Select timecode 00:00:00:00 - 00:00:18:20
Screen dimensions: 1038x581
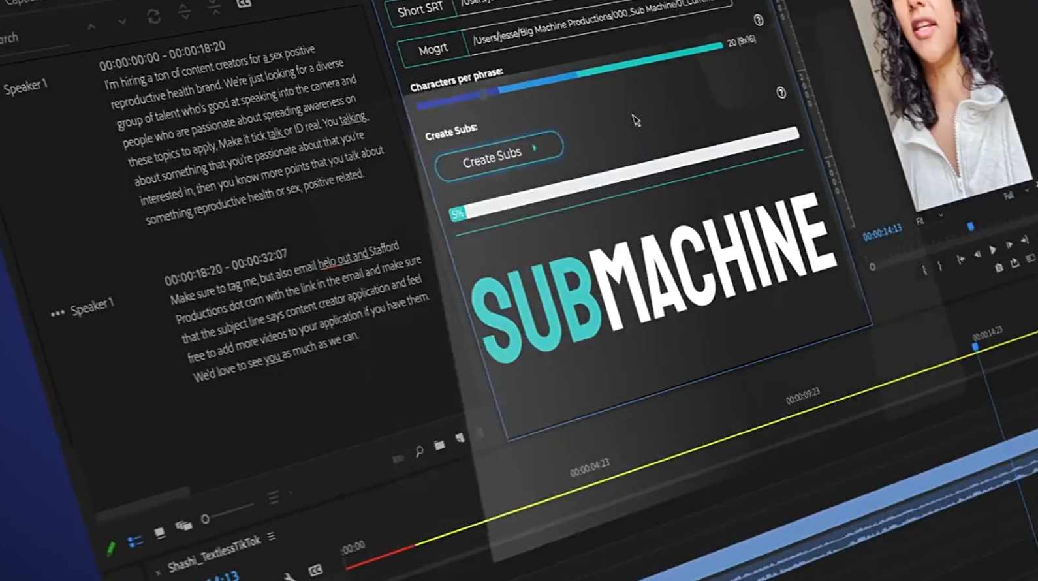(x=163, y=55)
